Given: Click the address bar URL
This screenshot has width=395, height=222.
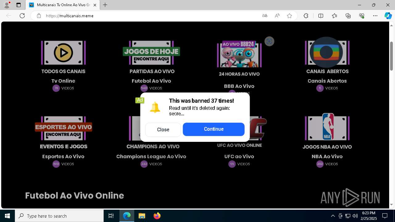Looking at the screenshot, I should 69,16.
